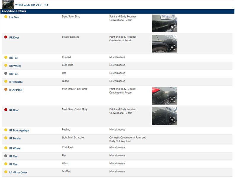Click the Condition Details section header
Image resolution: width=235 pixels, height=178 pixels.
coord(14,11)
